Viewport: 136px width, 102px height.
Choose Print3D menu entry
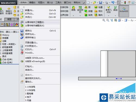40,53
